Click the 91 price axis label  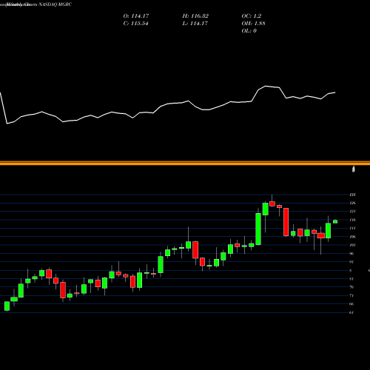(351, 262)
